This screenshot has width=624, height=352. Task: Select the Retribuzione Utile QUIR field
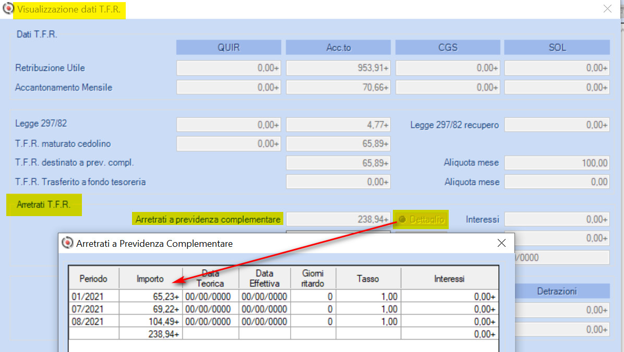tap(229, 68)
